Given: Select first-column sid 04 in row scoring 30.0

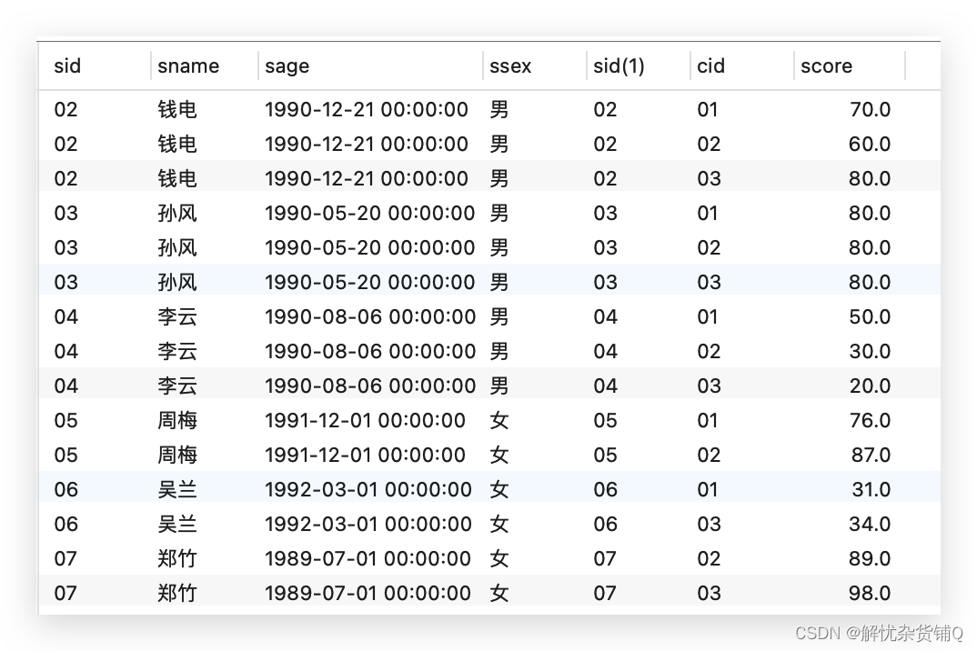Looking at the screenshot, I should [x=66, y=351].
